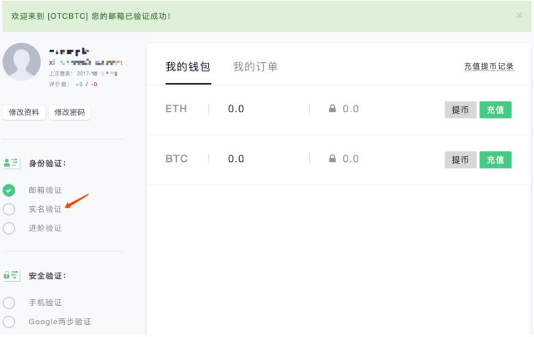534x337 pixels.
Task: Click the 身份验证 identity card icon
Action: point(11,163)
